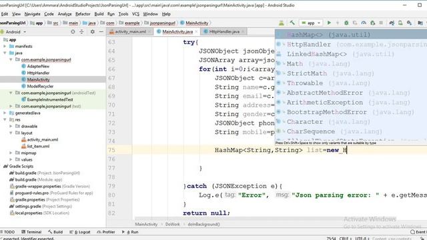The width and height of the screenshot is (427, 240).
Task: Run the app with the green play button
Action: [329, 23]
